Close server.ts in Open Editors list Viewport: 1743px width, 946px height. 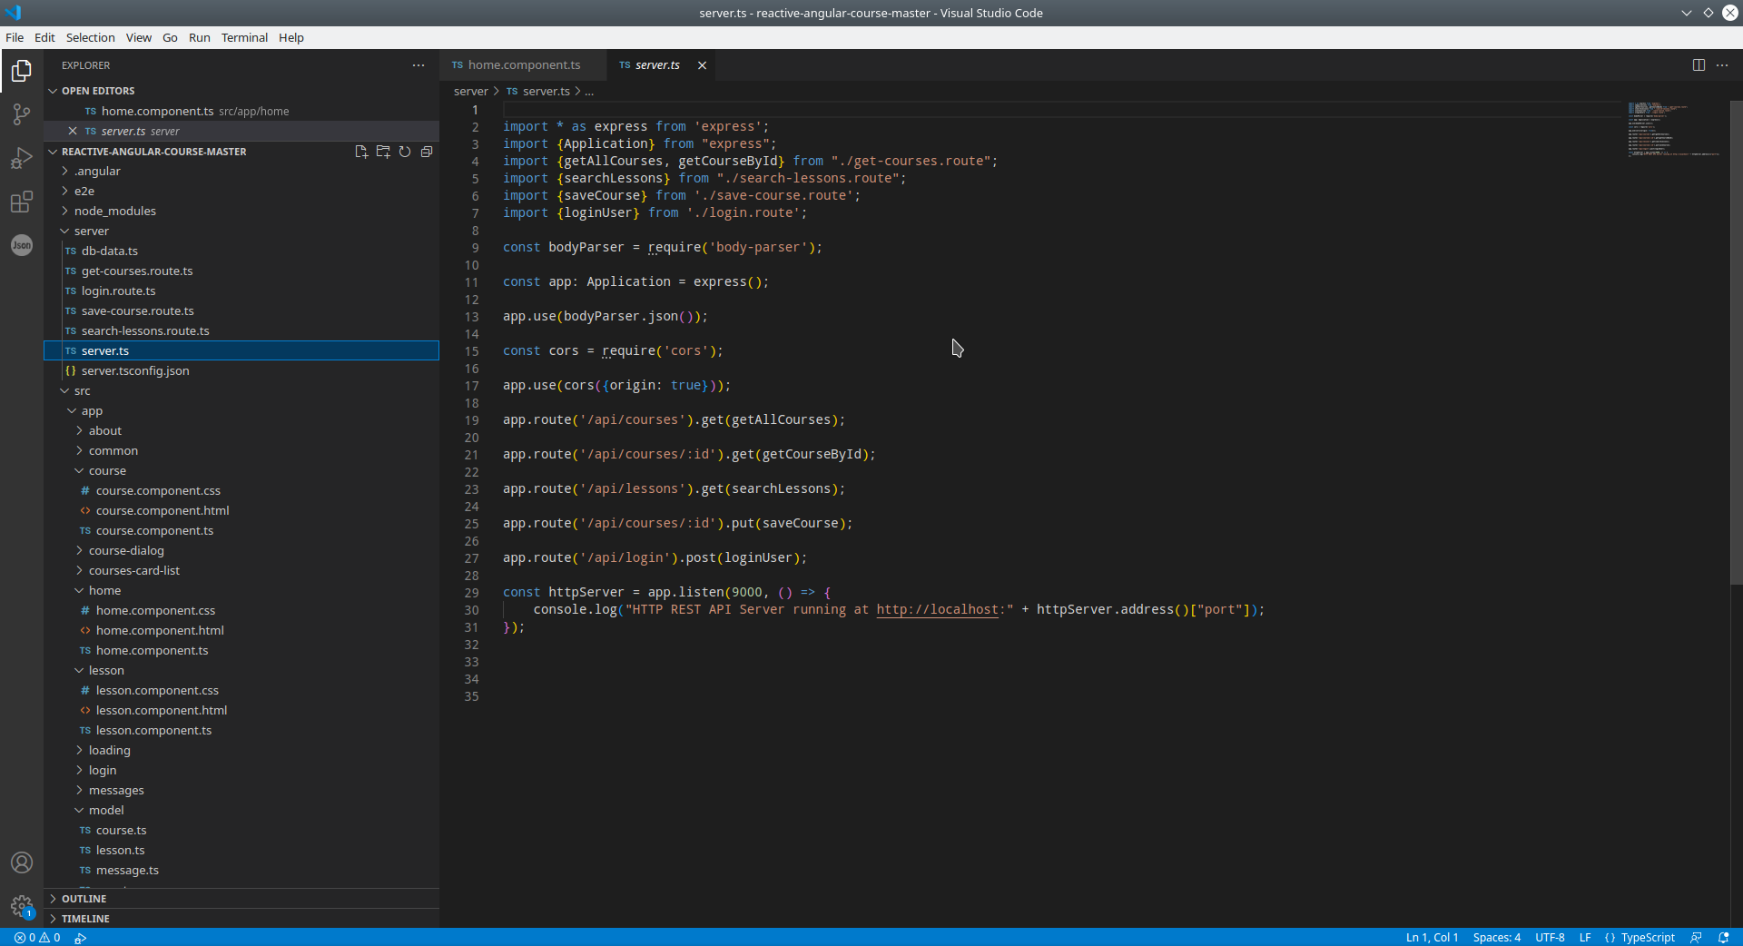[x=73, y=131]
